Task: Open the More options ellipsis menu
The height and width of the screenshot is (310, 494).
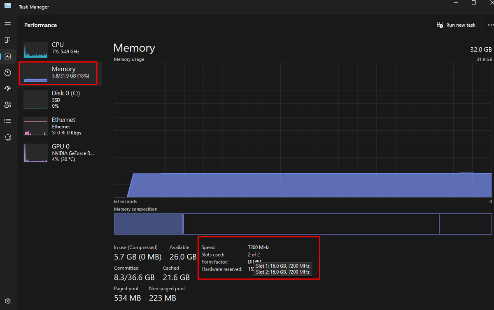Action: pos(490,25)
